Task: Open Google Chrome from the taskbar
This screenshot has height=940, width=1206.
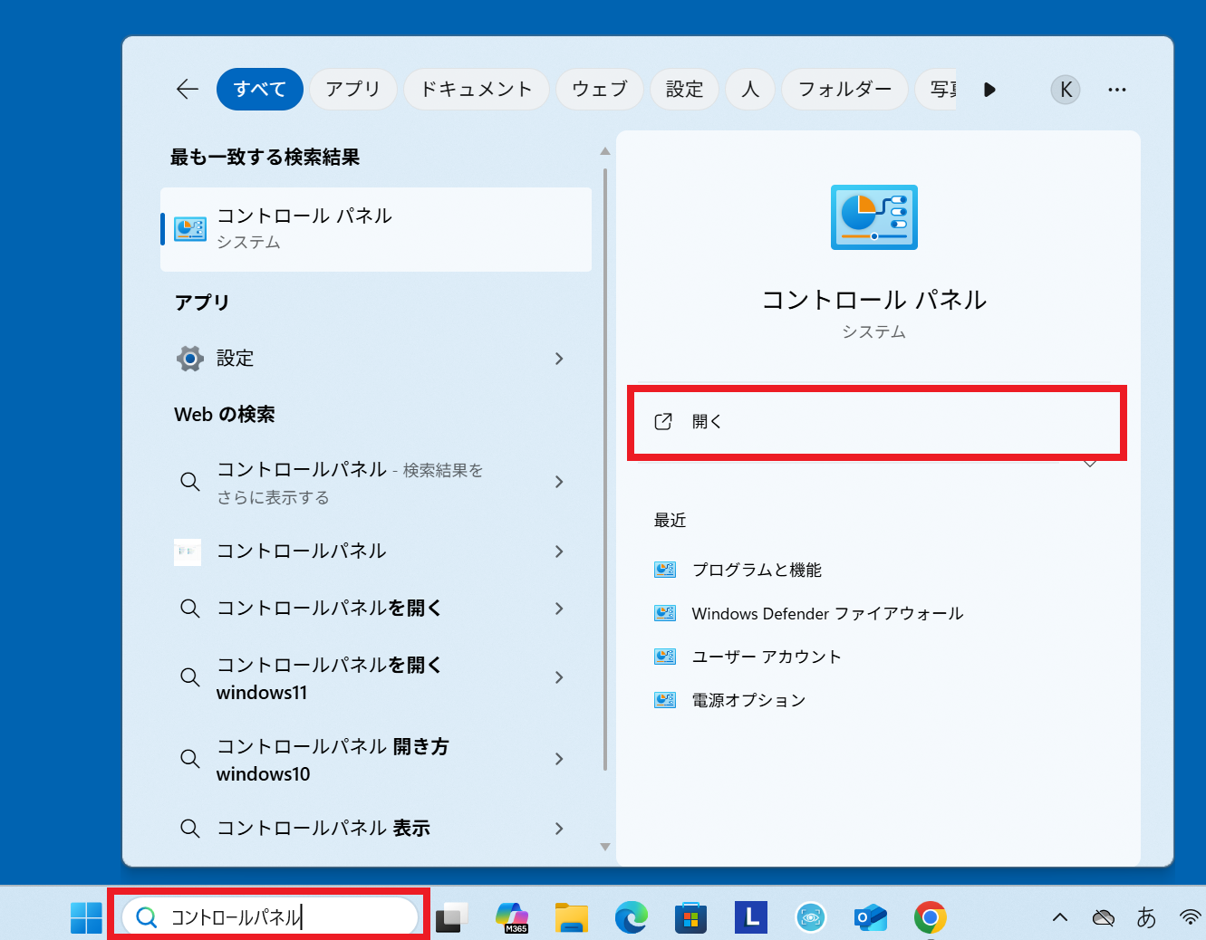Action: point(931,916)
